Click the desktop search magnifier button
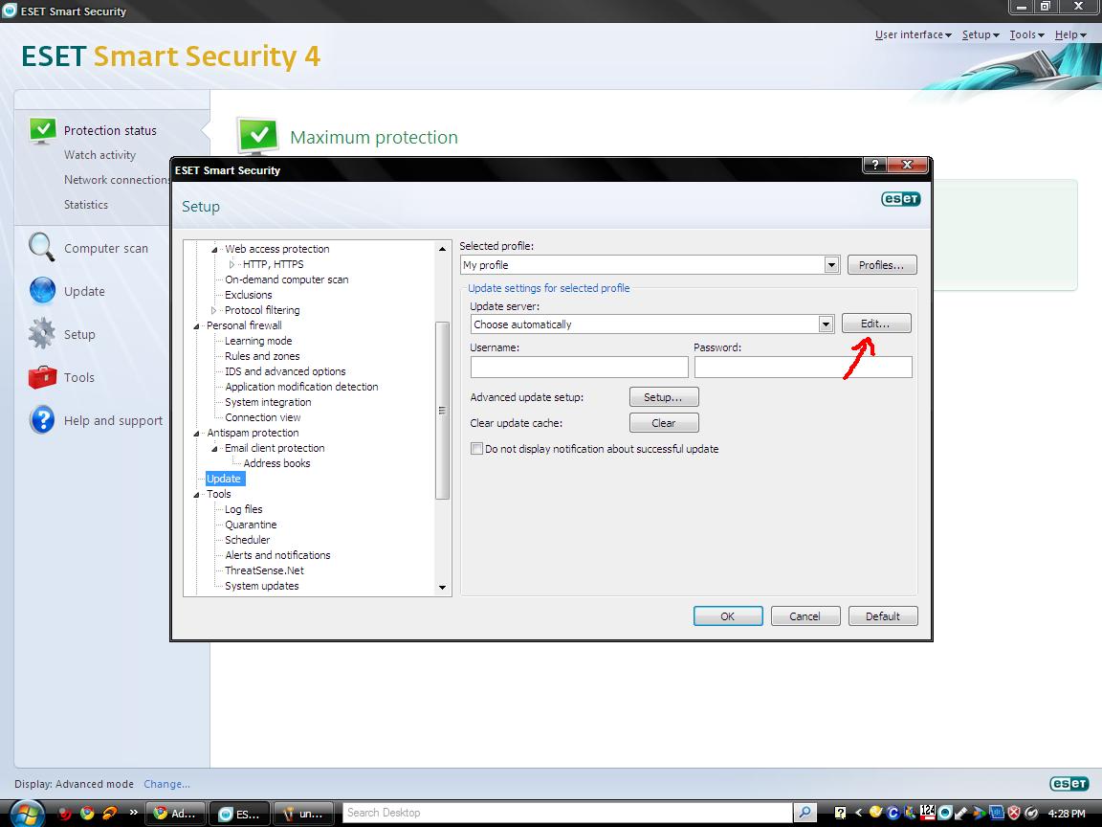The height and width of the screenshot is (827, 1102). point(804,813)
